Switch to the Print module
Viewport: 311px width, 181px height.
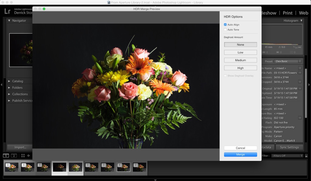[287, 13]
